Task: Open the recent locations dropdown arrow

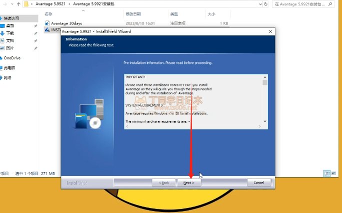Action: (x=12, y=4)
